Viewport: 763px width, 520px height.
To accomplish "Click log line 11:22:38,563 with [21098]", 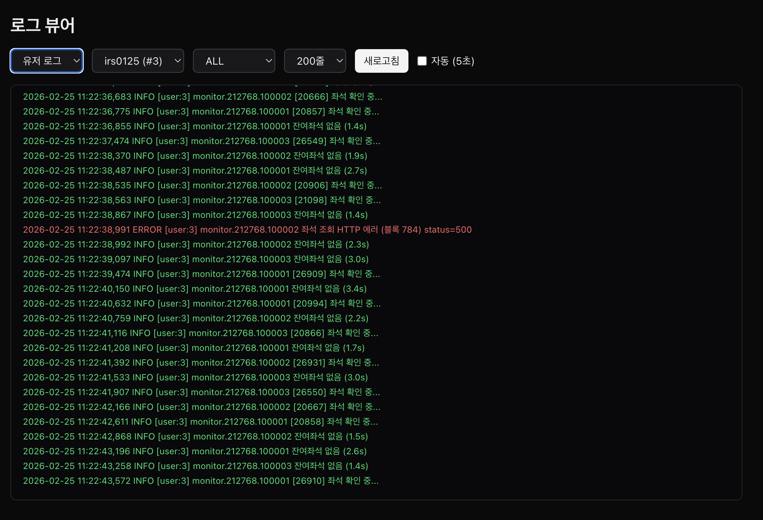I will [202, 200].
